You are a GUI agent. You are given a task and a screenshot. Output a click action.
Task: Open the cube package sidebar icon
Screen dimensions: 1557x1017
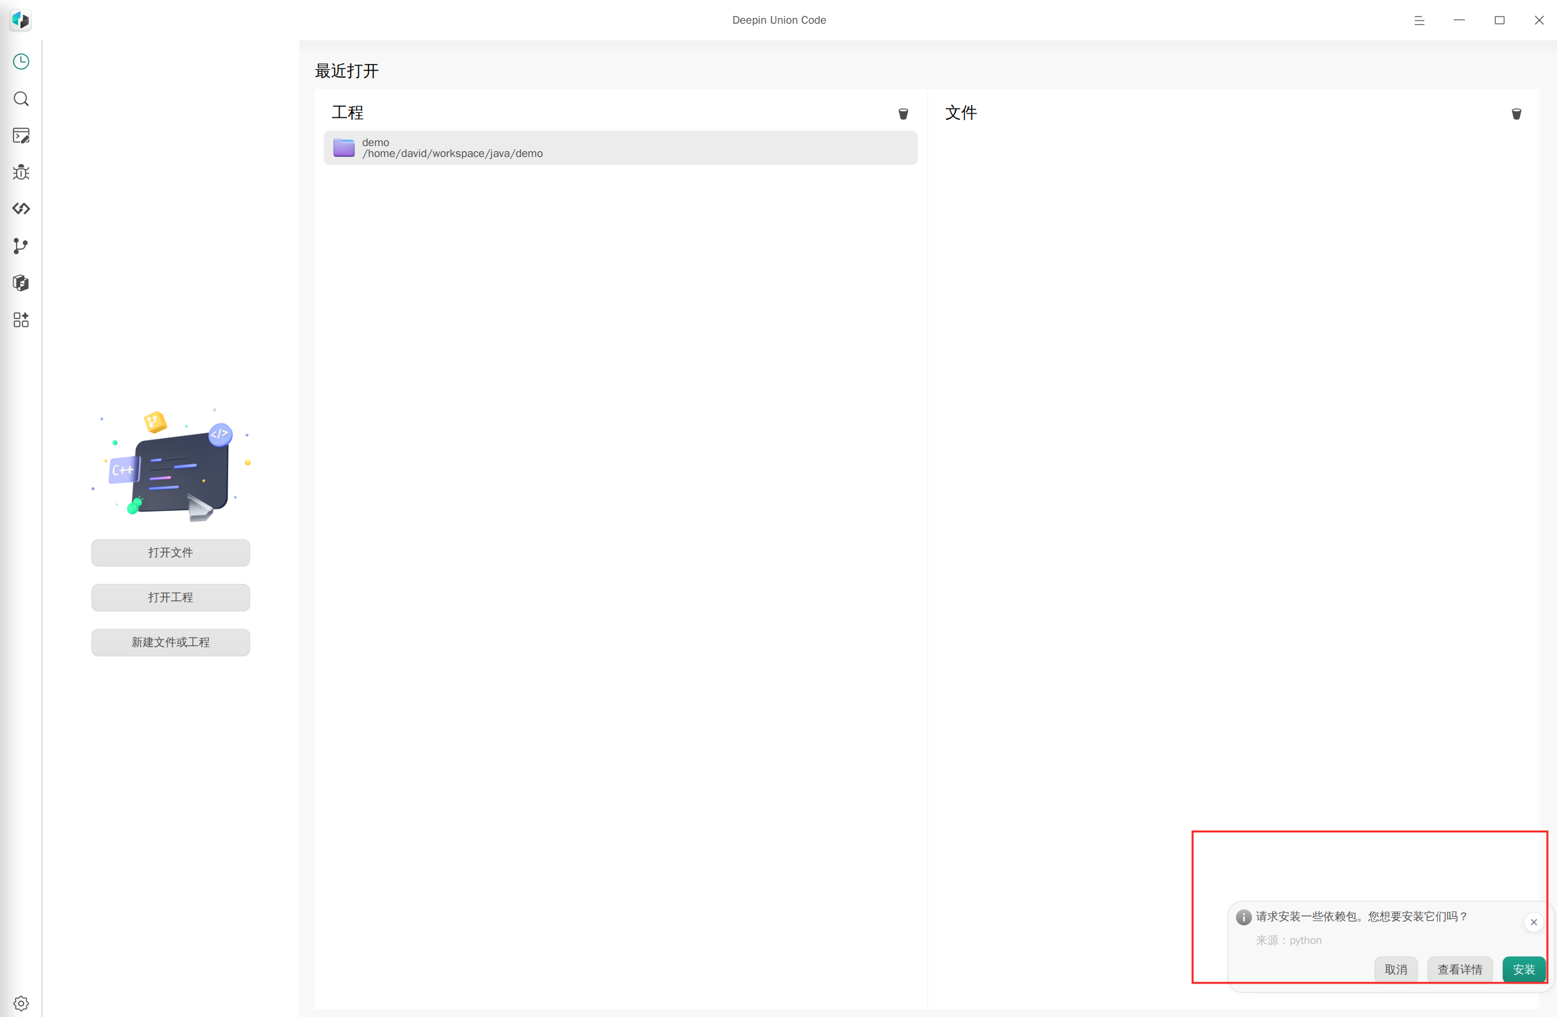pos(21,283)
